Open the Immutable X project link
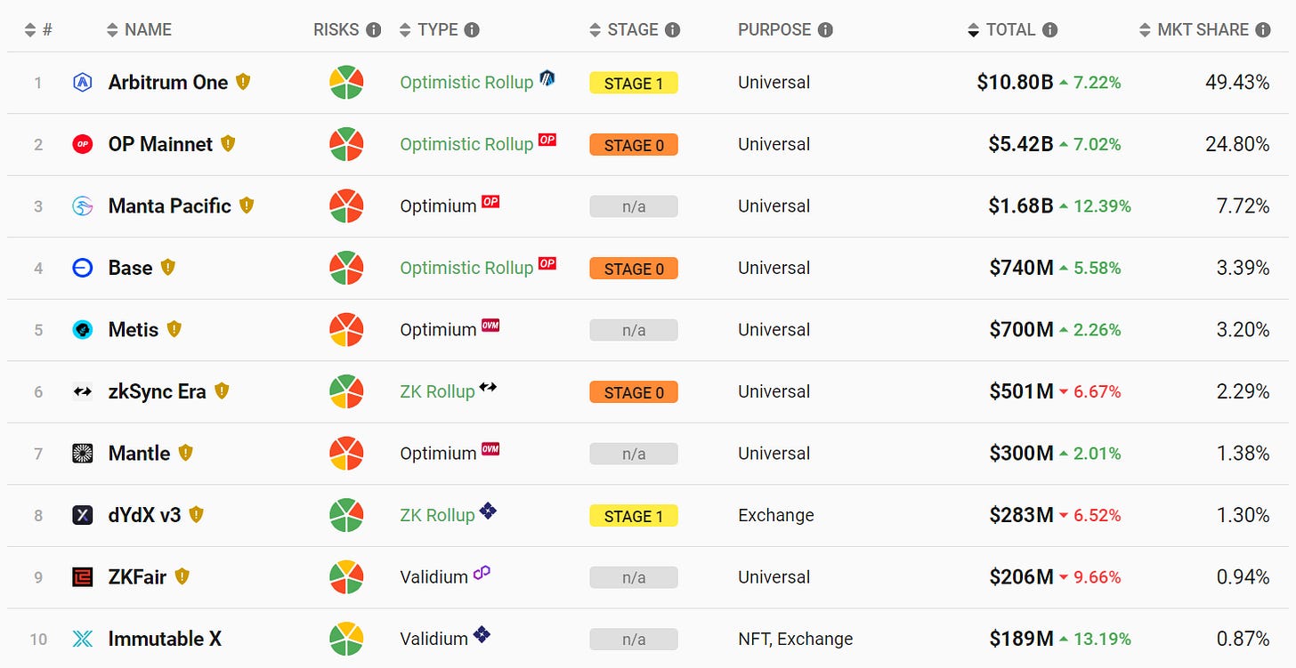This screenshot has height=668, width=1296. click(165, 639)
